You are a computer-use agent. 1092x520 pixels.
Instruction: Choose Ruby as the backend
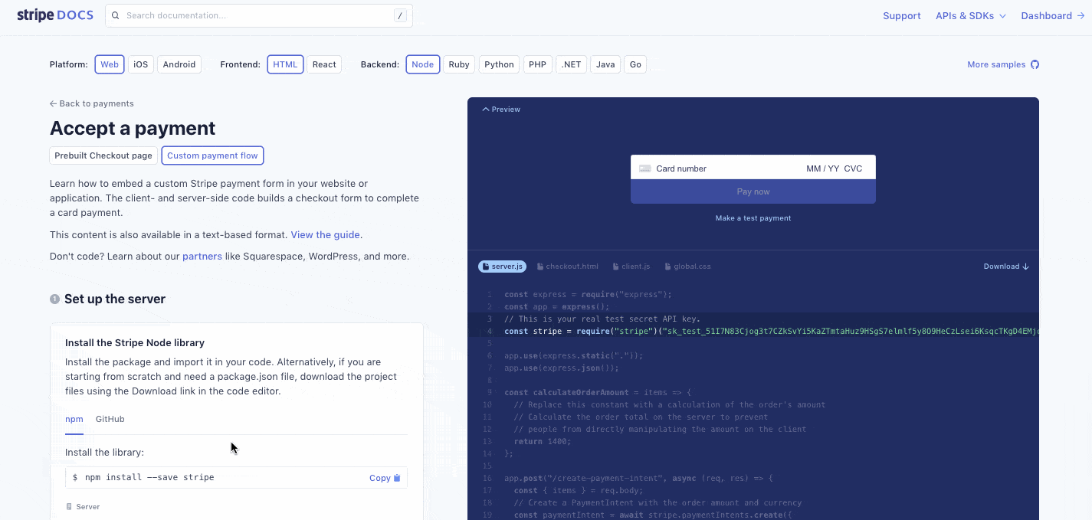coord(459,64)
